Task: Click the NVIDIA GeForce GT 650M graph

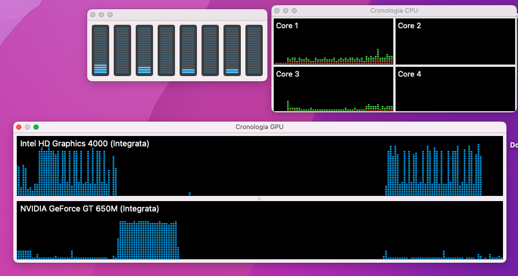Action: (x=260, y=230)
